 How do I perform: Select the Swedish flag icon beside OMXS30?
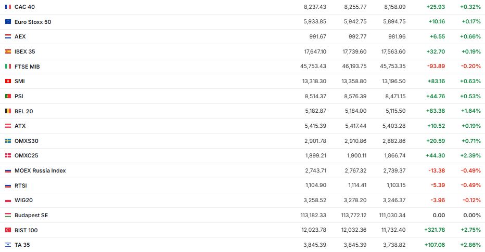click(8, 141)
